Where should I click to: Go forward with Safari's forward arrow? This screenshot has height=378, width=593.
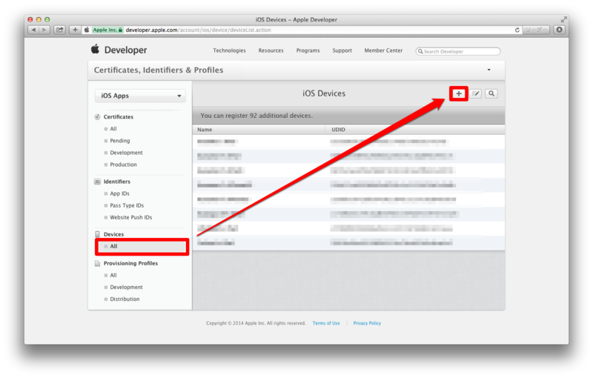pos(44,30)
